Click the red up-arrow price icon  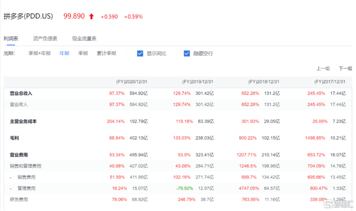click(91, 16)
